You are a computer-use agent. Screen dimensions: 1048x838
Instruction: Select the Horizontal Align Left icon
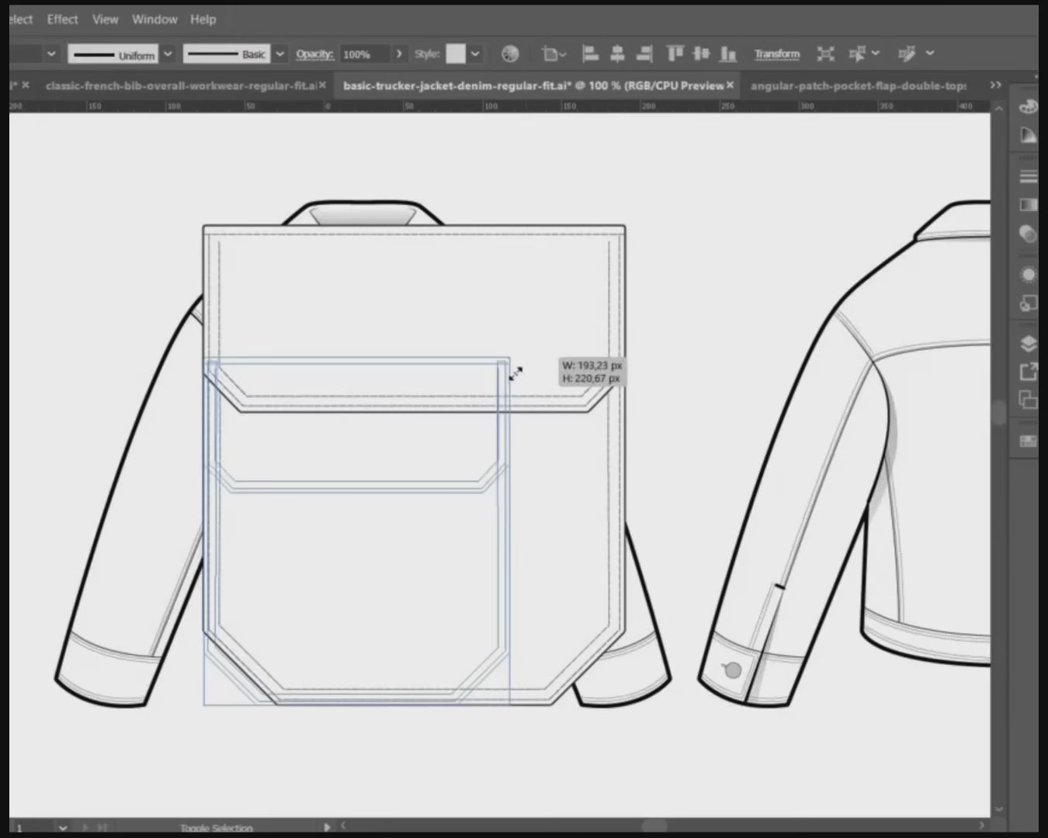click(590, 54)
